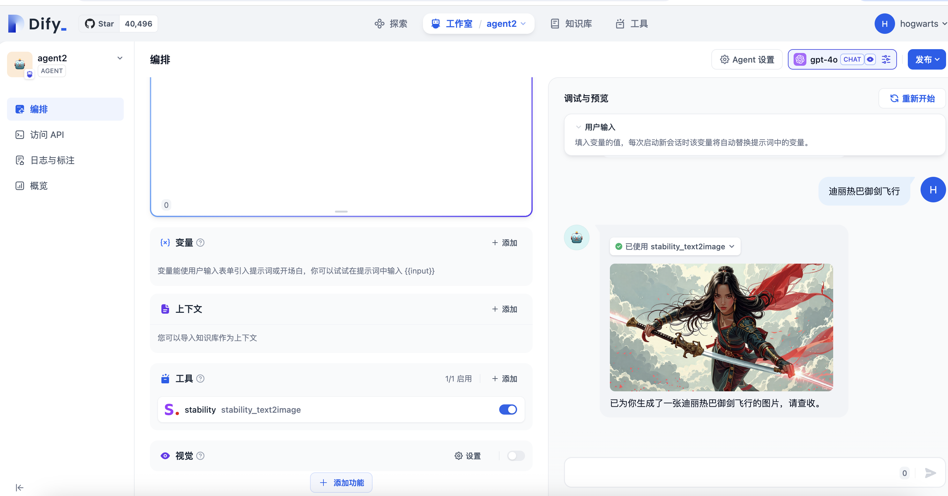Viewport: 948px width, 496px height.
Task: Toggle the eye icon in the model selector
Action: point(870,59)
